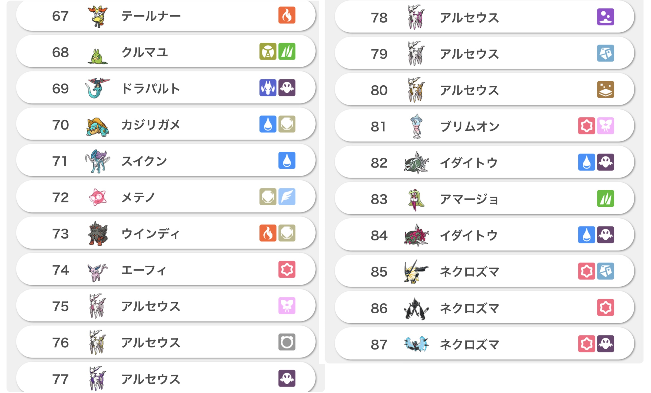This screenshot has height=393, width=651.
Task: Click the ウインディ sprite on row 73
Action: coord(98,233)
